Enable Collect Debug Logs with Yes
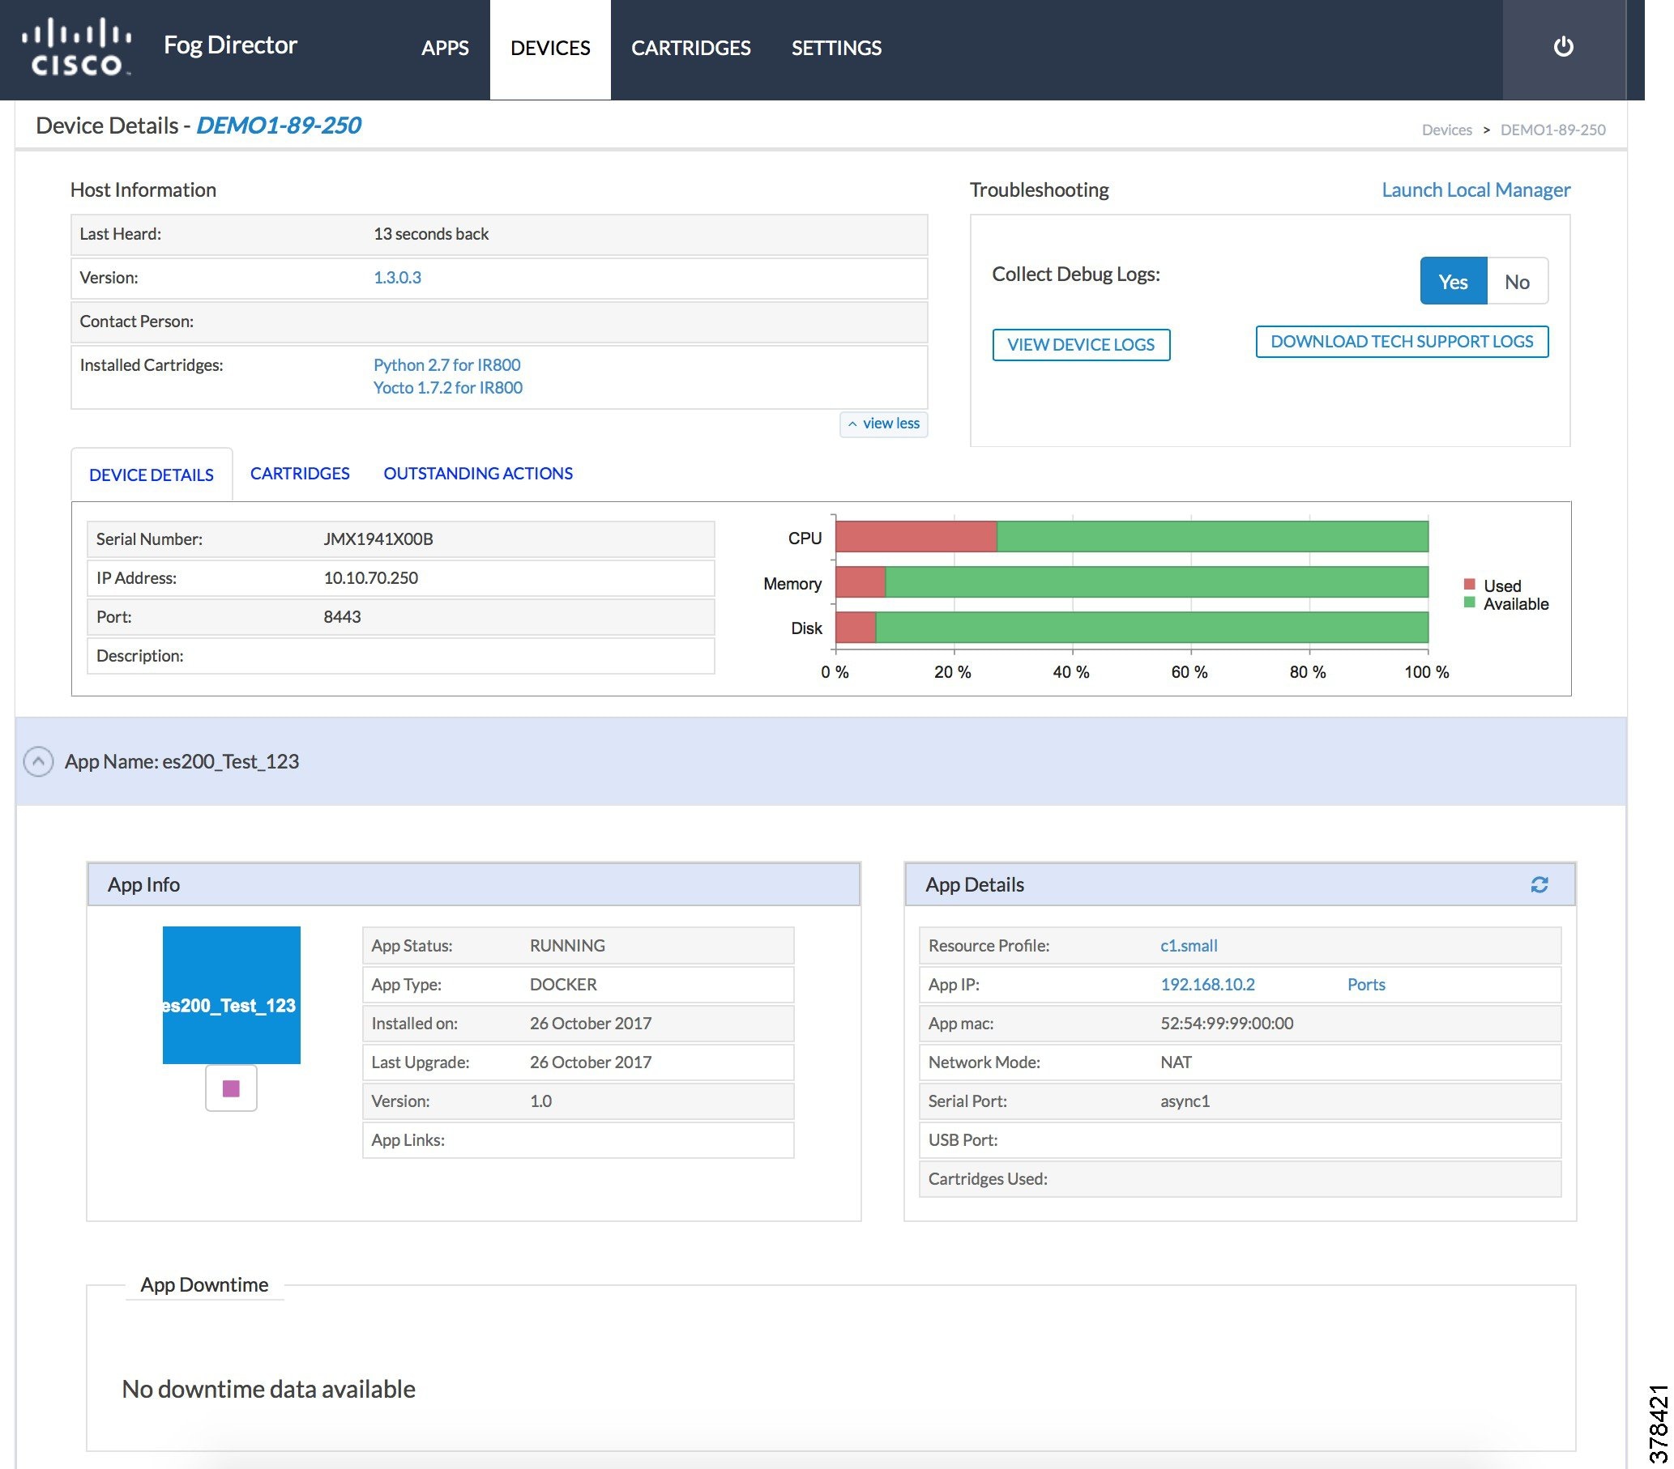 [x=1452, y=282]
